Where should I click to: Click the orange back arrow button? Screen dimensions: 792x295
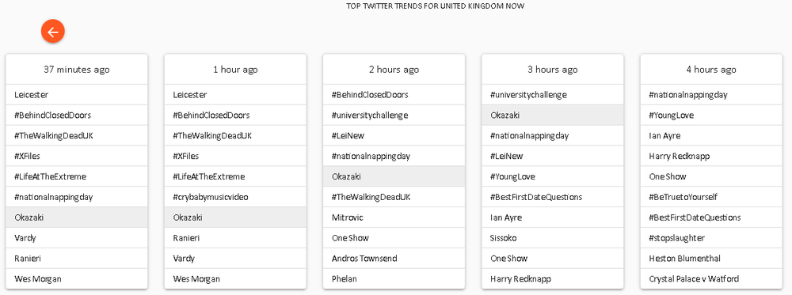click(x=53, y=32)
